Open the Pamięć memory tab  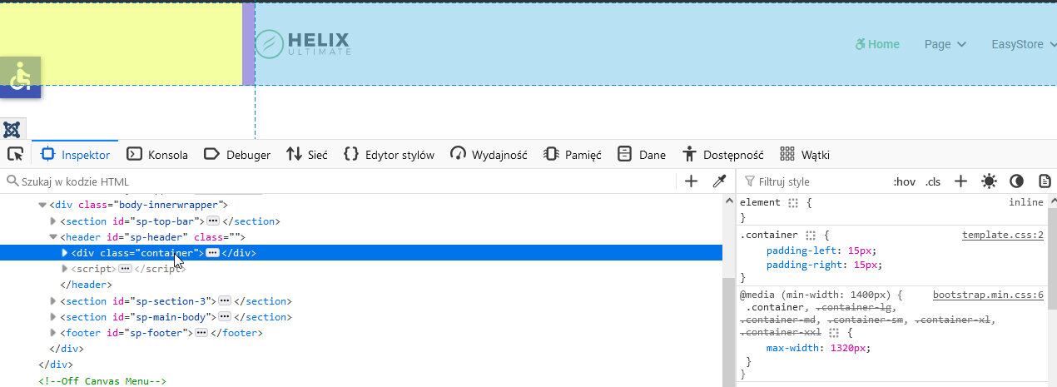573,154
